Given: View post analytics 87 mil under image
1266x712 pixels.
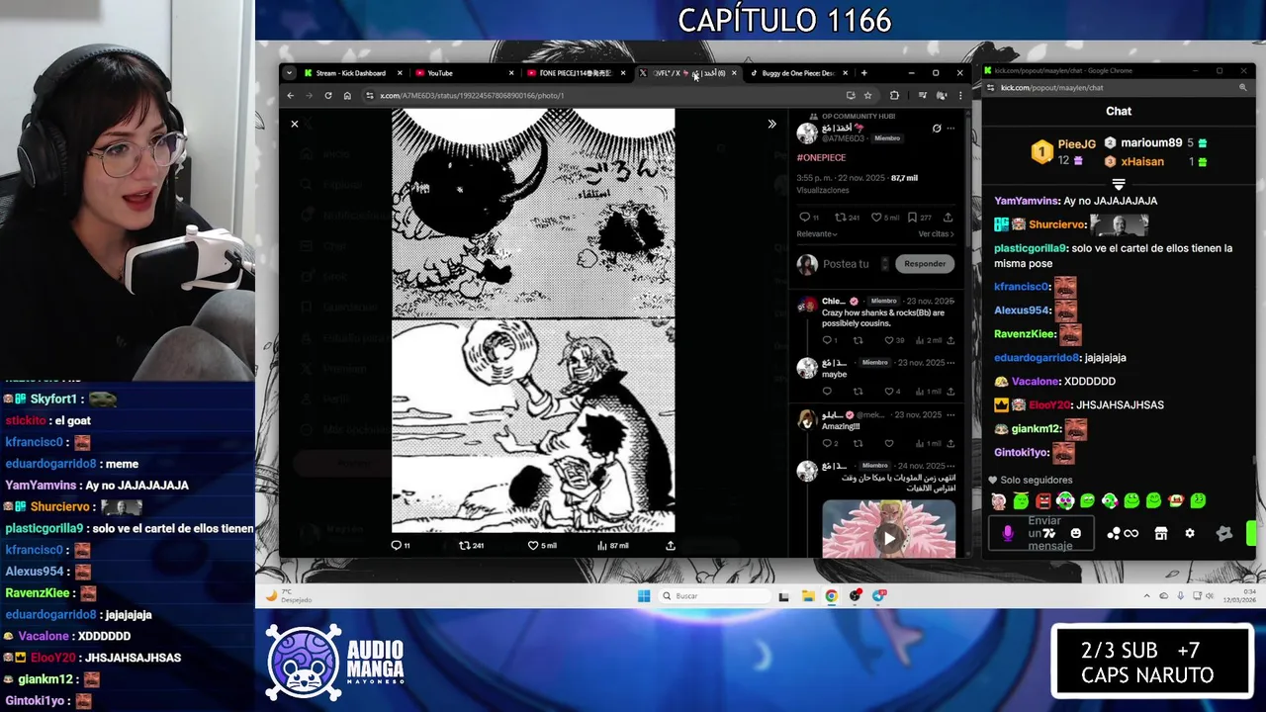Looking at the screenshot, I should [x=612, y=545].
